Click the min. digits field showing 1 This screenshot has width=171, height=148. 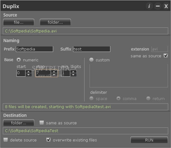pos(66,73)
